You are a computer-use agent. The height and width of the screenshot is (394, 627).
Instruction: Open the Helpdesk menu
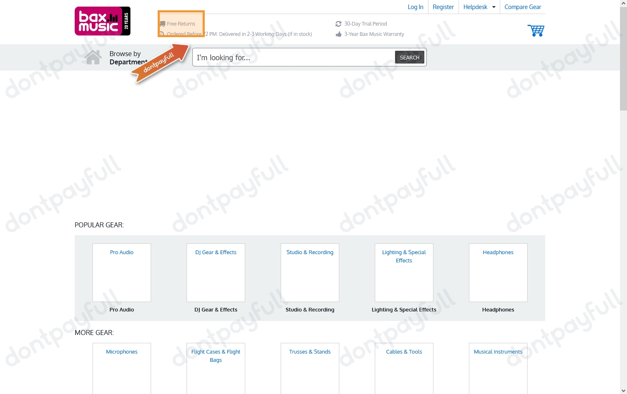pos(475,7)
